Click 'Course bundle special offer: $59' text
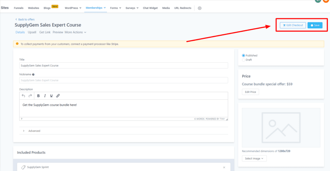The width and height of the screenshot is (330, 171). [x=267, y=84]
